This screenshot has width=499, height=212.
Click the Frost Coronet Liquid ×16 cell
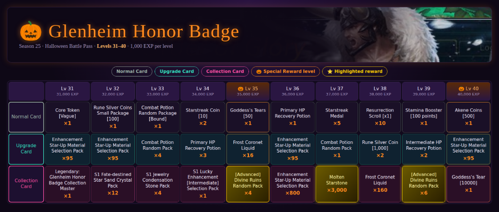point(247,149)
